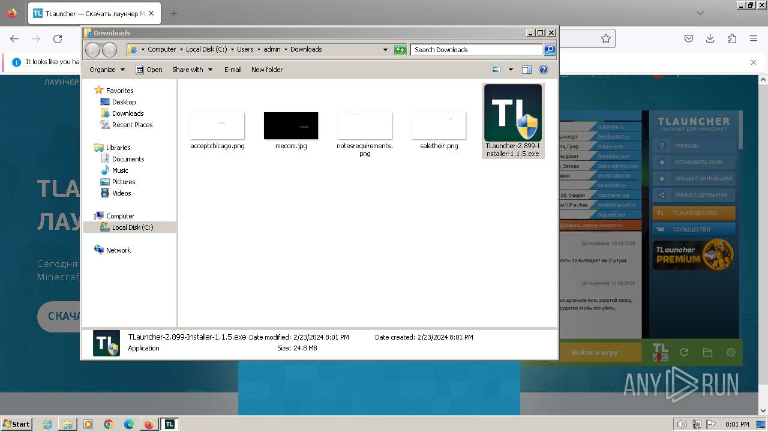The image size is (768, 432).
Task: Focus the Search Downloads field
Action: click(x=477, y=50)
